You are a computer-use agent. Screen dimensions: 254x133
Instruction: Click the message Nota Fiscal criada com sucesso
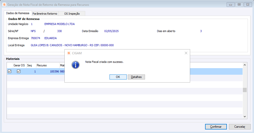click(x=104, y=62)
